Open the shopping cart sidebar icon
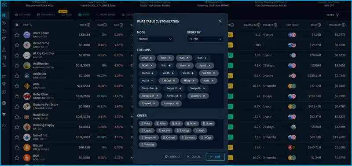Image resolution: width=352 pixels, height=166 pixels. click(x=4, y=114)
